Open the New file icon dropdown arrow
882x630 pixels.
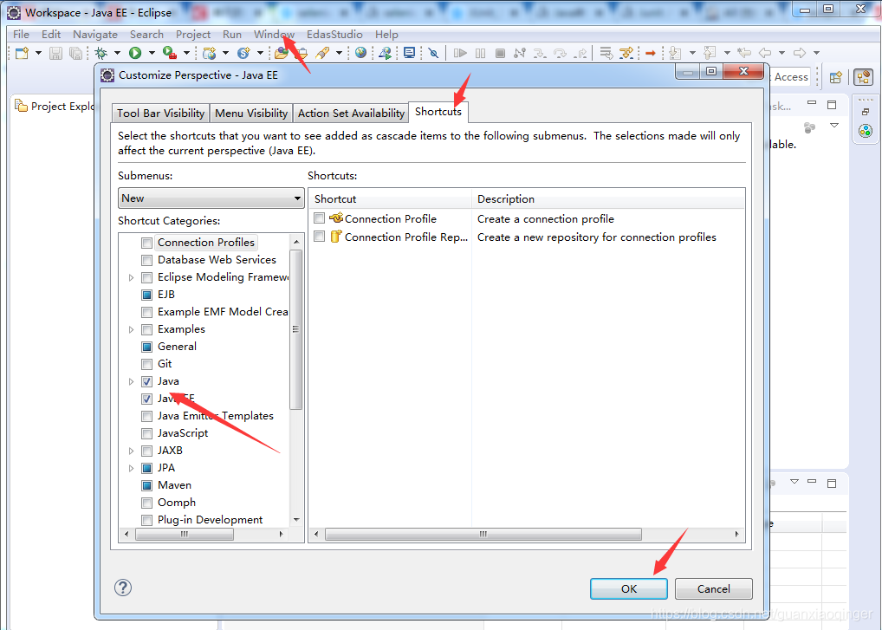click(38, 53)
